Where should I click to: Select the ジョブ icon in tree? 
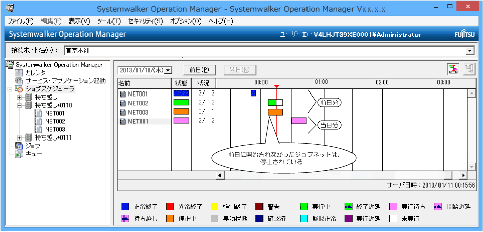[x=19, y=146]
